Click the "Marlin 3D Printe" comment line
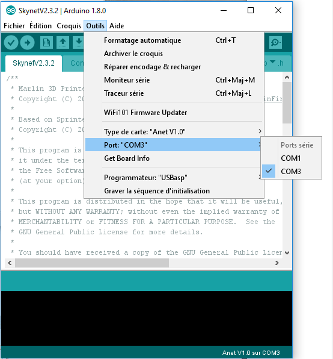The image size is (333, 359). [47, 89]
